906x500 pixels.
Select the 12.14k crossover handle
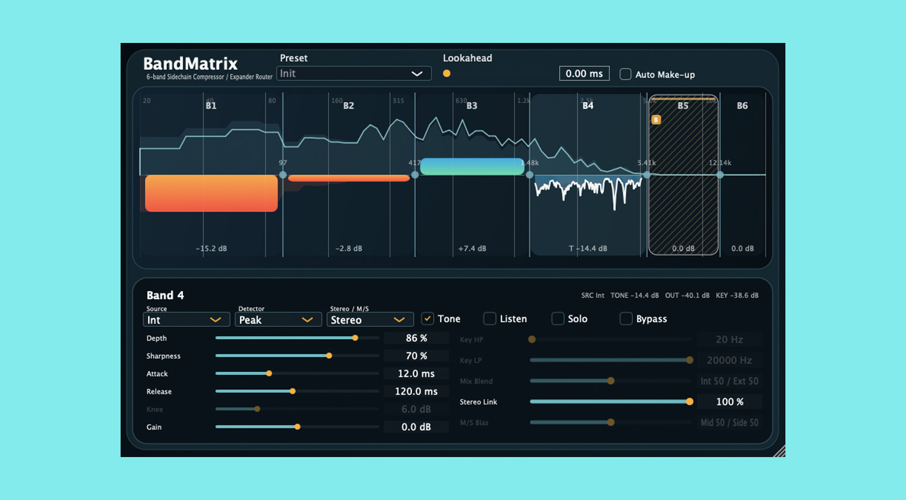pos(720,175)
